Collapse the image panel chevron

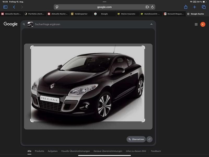click(x=152, y=24)
